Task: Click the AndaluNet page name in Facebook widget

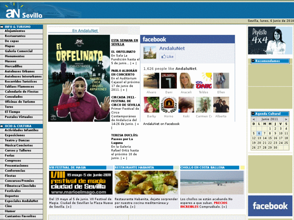Action: point(172,48)
